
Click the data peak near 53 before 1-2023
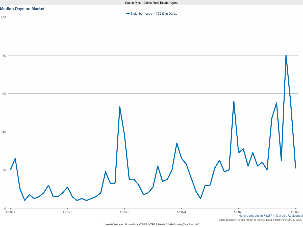120,107
